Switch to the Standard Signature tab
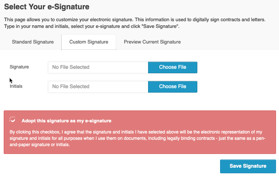The height and width of the screenshot is (177, 279). pyautogui.click(x=33, y=42)
